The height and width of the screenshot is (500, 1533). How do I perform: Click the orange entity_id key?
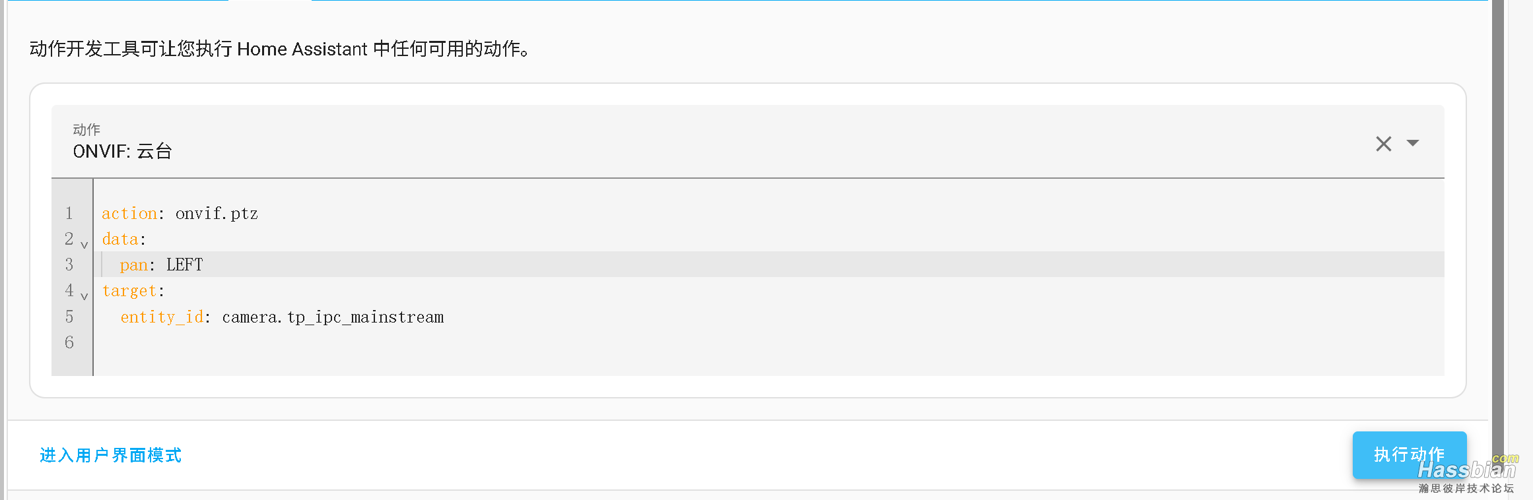(162, 317)
